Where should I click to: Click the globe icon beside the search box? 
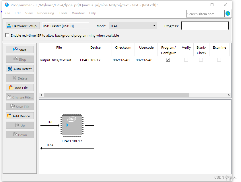coord(228,14)
